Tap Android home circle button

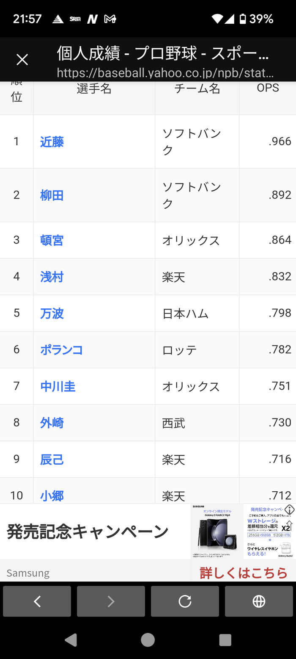(148, 640)
